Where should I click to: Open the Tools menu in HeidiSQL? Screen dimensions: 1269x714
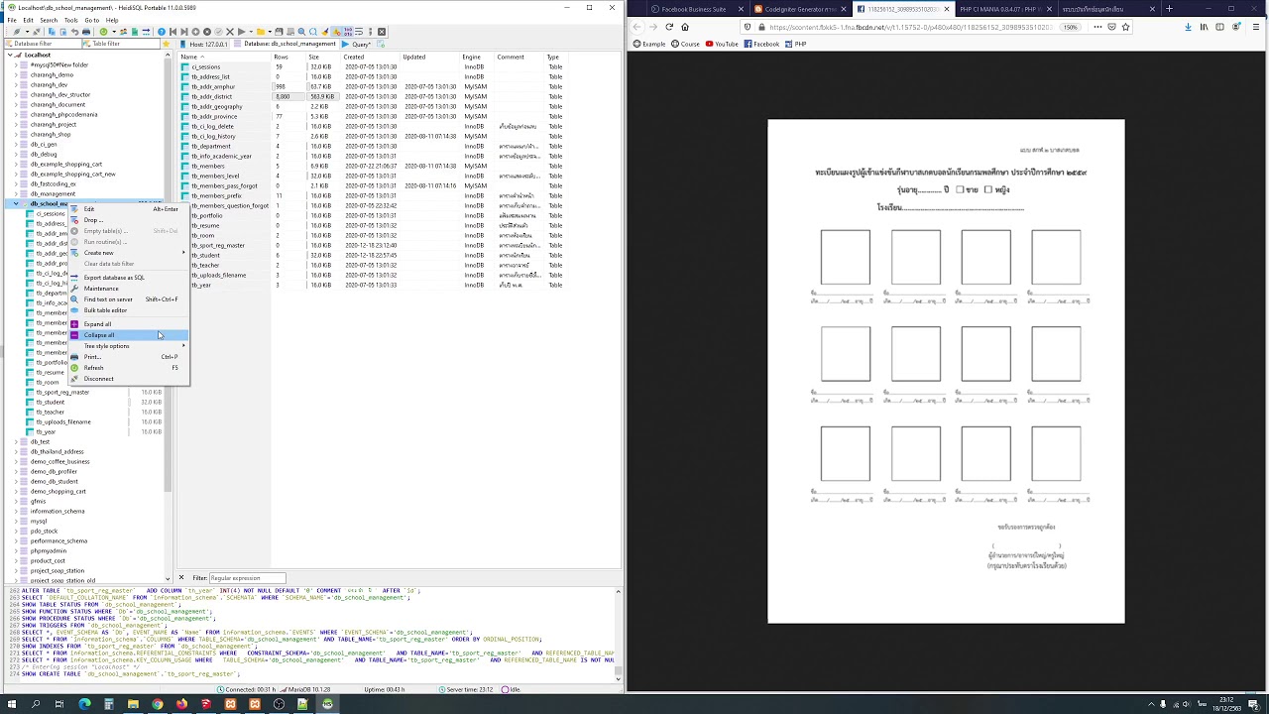click(71, 20)
